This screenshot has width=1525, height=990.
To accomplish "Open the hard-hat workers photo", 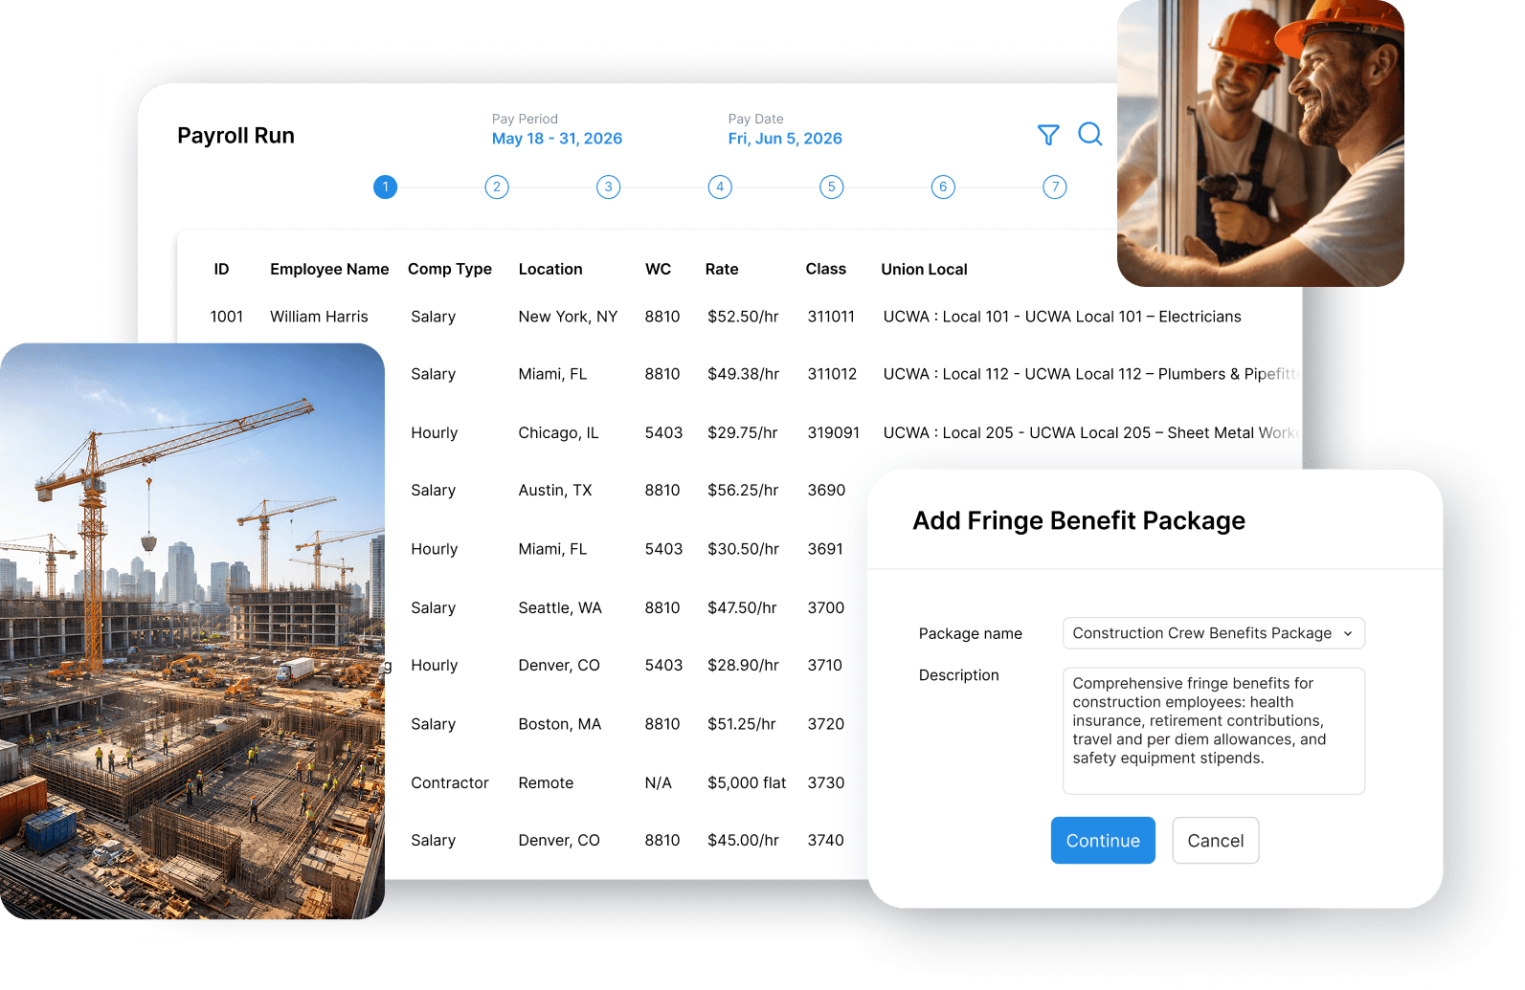I will click(x=1261, y=143).
